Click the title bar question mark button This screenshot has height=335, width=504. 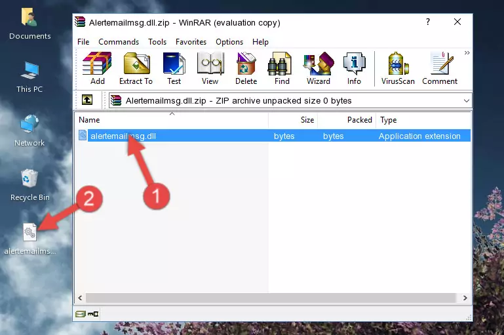(427, 22)
